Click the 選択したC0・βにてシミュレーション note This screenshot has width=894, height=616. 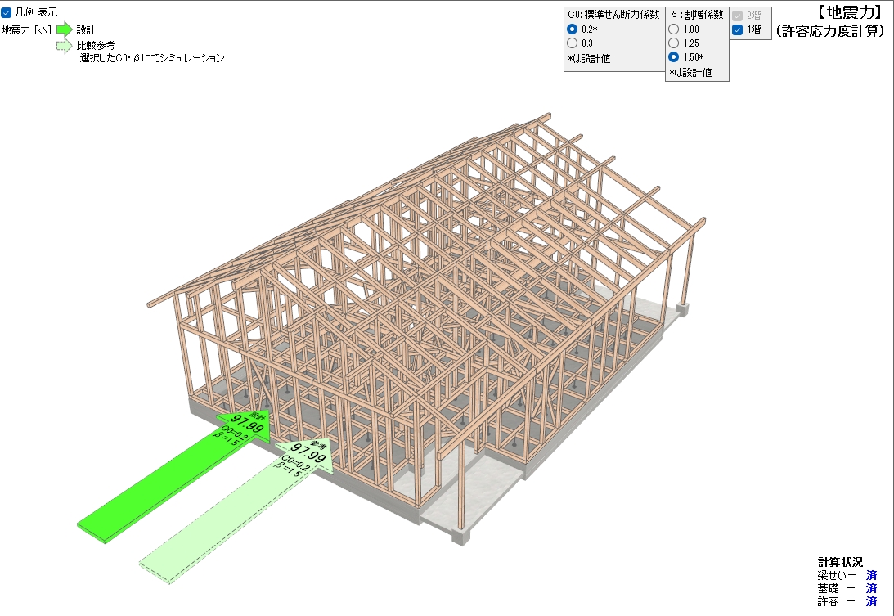(151, 57)
